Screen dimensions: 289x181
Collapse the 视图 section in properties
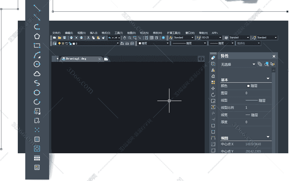click(268, 137)
